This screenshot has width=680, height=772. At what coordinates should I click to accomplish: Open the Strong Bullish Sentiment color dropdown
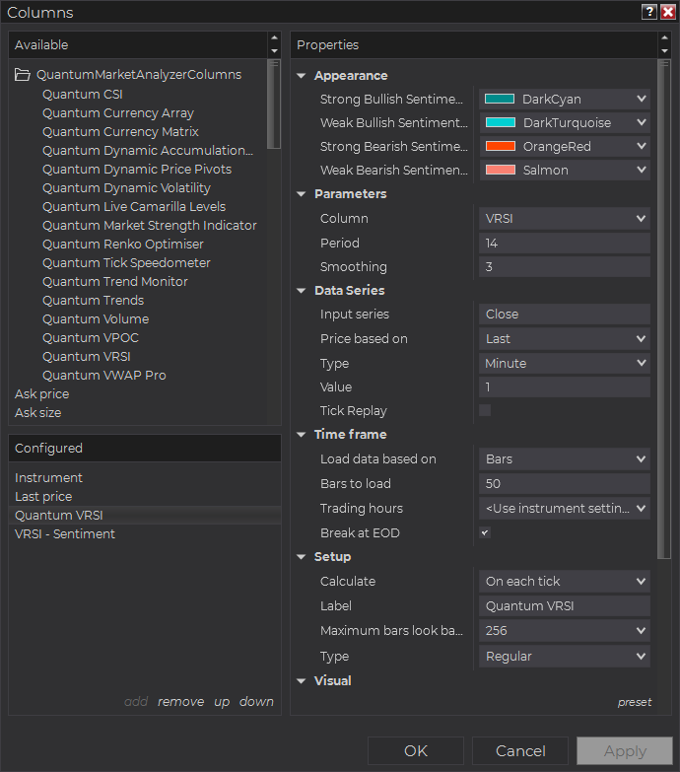[565, 99]
